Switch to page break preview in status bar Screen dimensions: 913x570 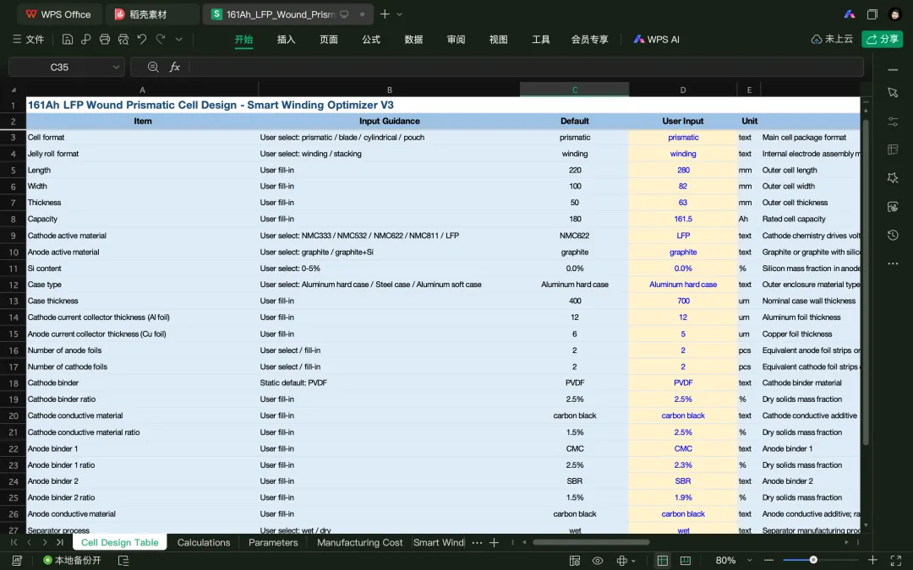pos(686,560)
